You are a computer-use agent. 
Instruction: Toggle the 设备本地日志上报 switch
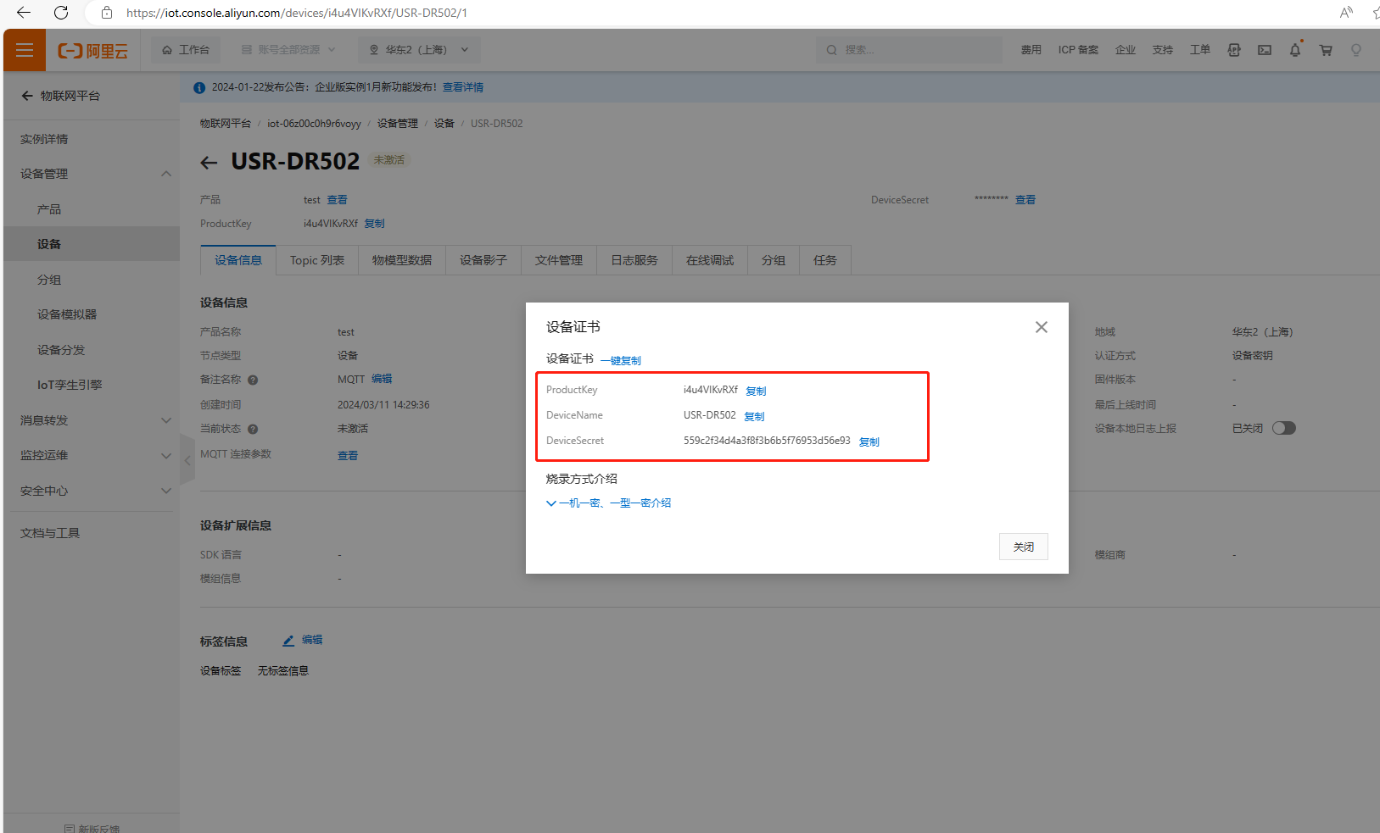click(1283, 429)
